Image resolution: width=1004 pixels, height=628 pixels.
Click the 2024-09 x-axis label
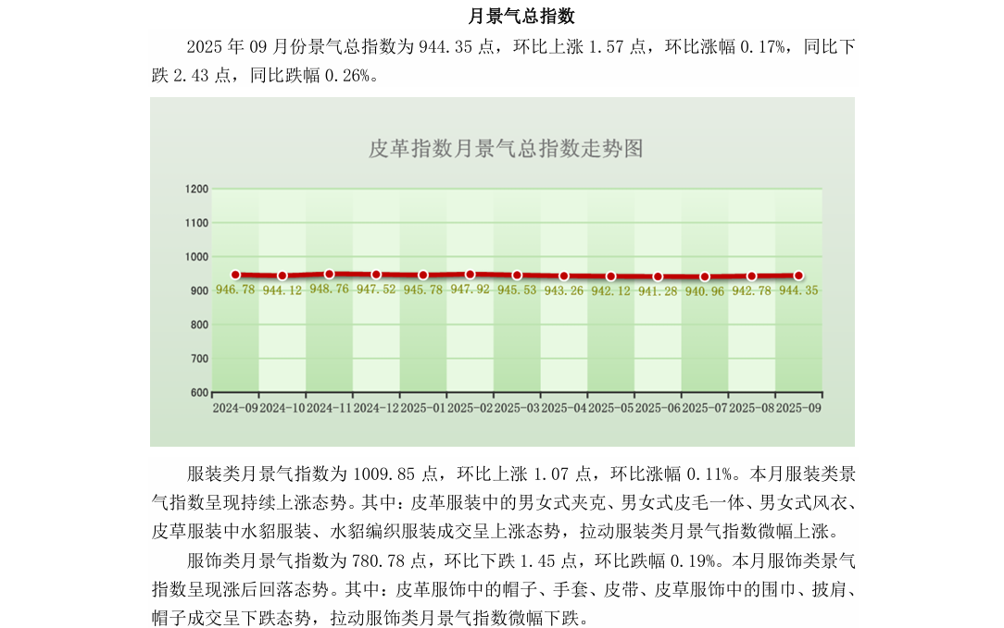pyautogui.click(x=235, y=407)
